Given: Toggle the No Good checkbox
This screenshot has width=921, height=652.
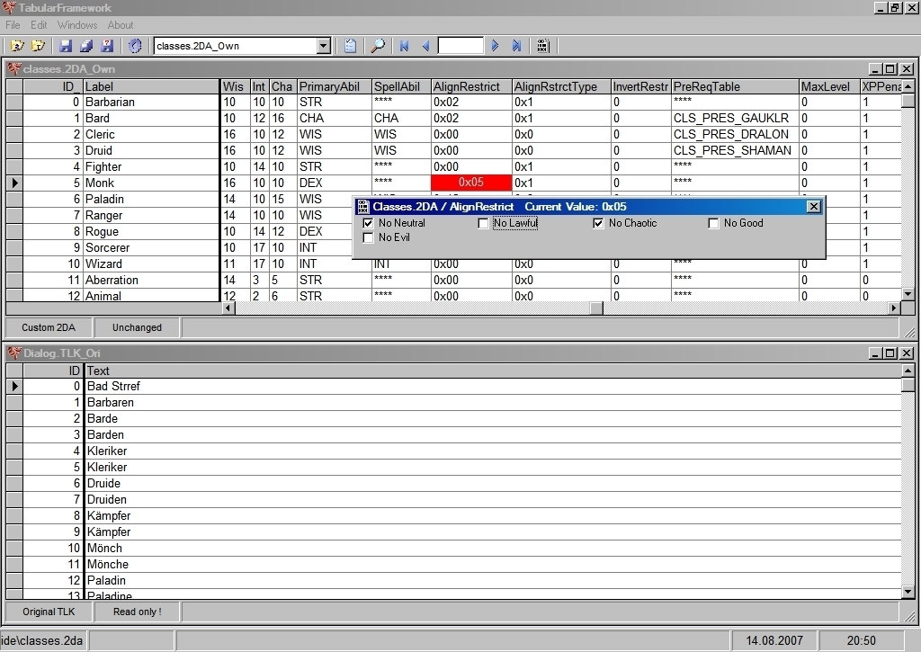Looking at the screenshot, I should tap(713, 223).
